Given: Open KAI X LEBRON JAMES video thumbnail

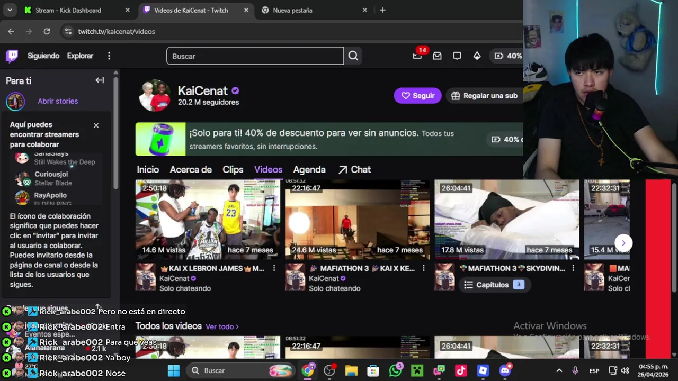Looking at the screenshot, I should 208,219.
